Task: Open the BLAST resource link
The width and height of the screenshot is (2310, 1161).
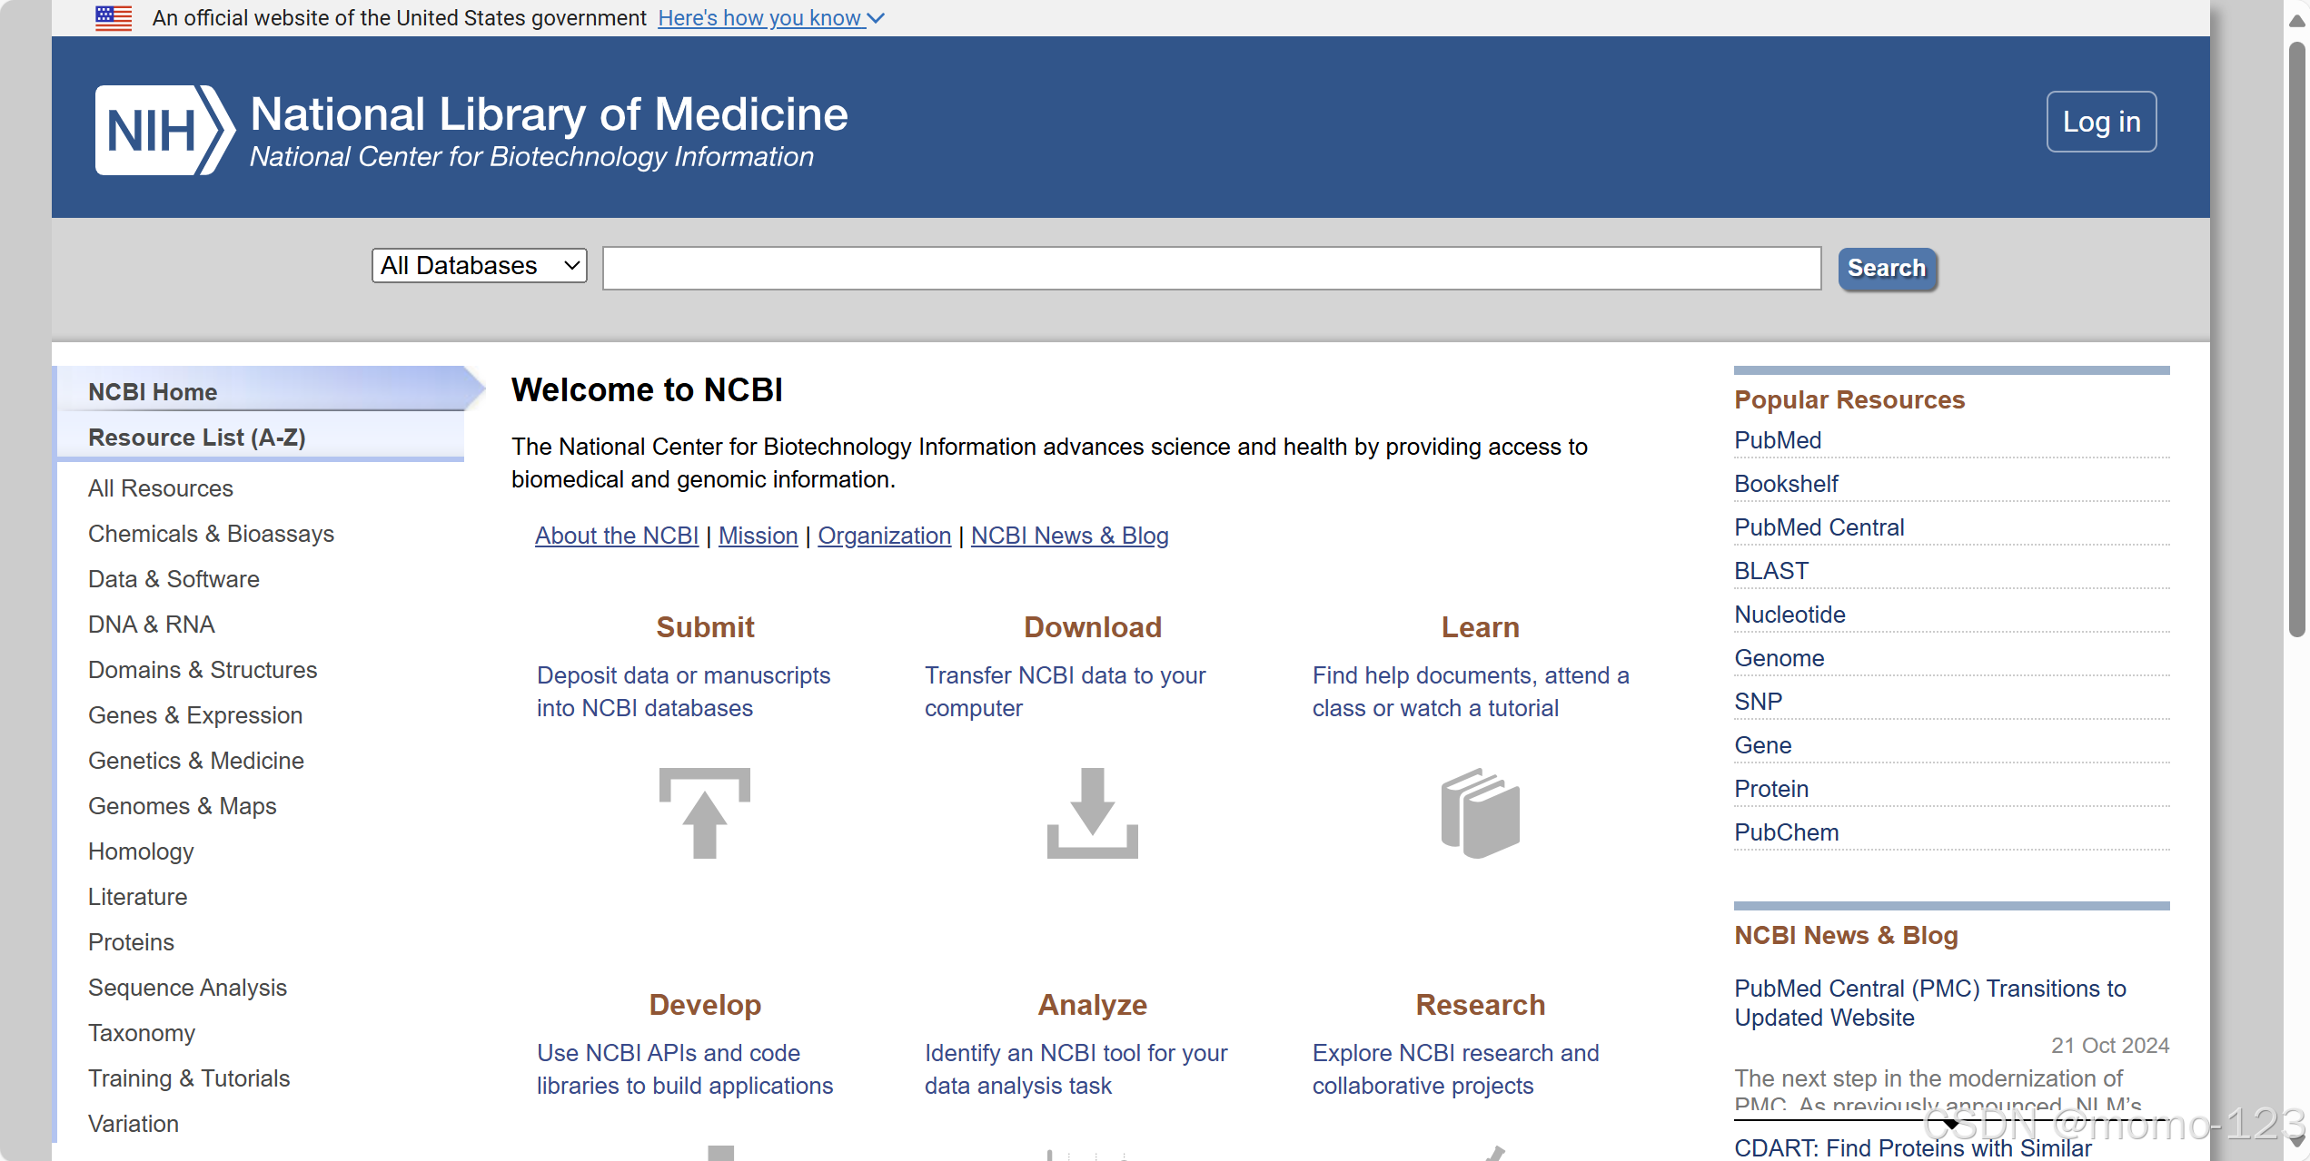Action: click(x=1770, y=571)
